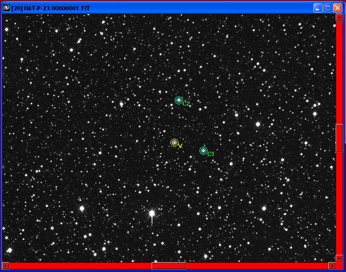This screenshot has height=272, width=346.
Task: Select the comparison star C2 aperture
Action: tap(179, 100)
